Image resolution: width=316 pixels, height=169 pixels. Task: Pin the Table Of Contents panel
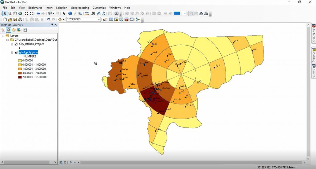[52, 25]
